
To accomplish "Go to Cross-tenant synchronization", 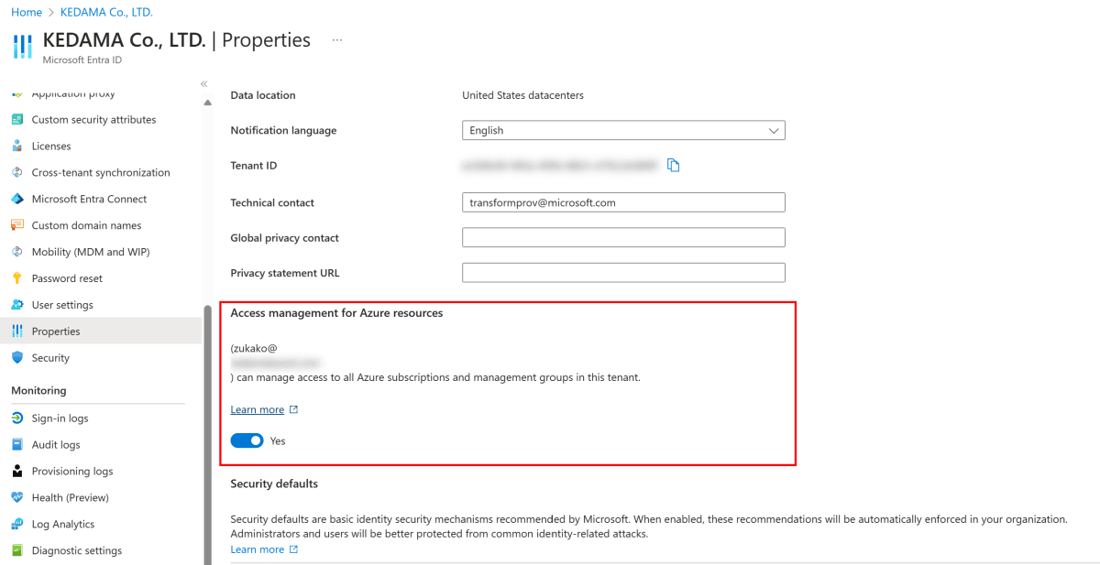I will (x=101, y=173).
